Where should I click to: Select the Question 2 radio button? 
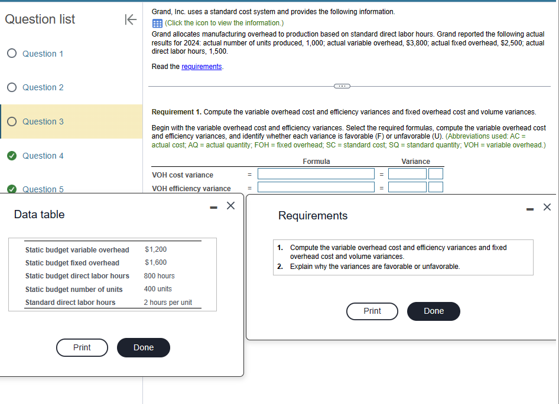(11, 87)
